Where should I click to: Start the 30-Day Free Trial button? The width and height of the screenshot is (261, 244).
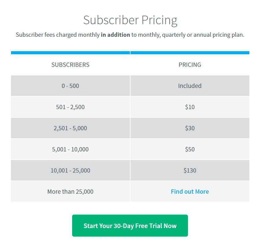click(130, 226)
